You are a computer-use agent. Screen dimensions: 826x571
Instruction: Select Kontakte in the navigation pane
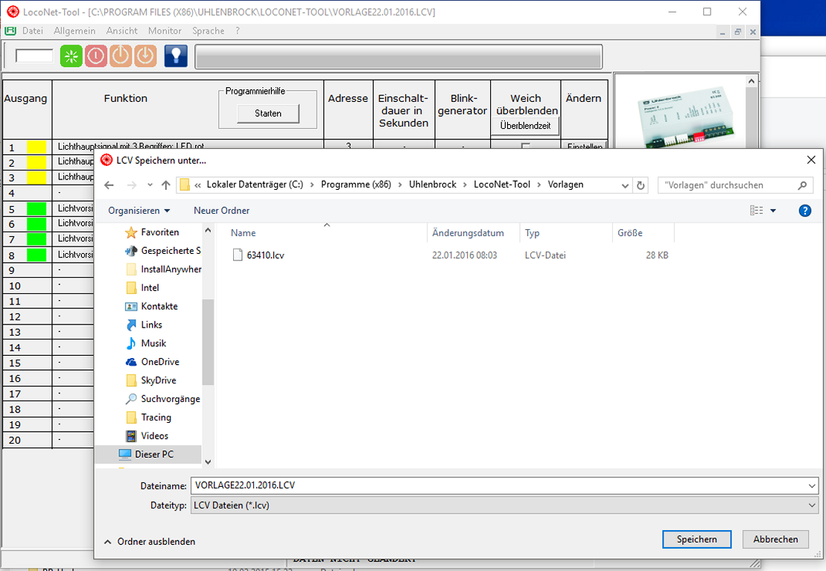152,306
